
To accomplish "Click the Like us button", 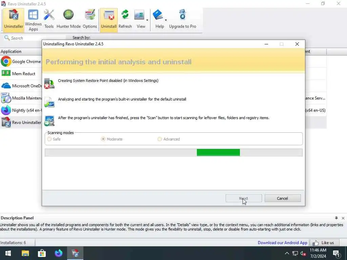I will tap(324, 242).
